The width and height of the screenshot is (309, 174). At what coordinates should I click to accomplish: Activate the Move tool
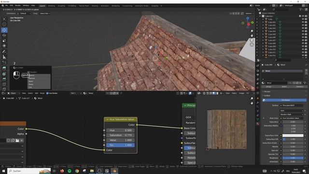[x=4, y=30]
